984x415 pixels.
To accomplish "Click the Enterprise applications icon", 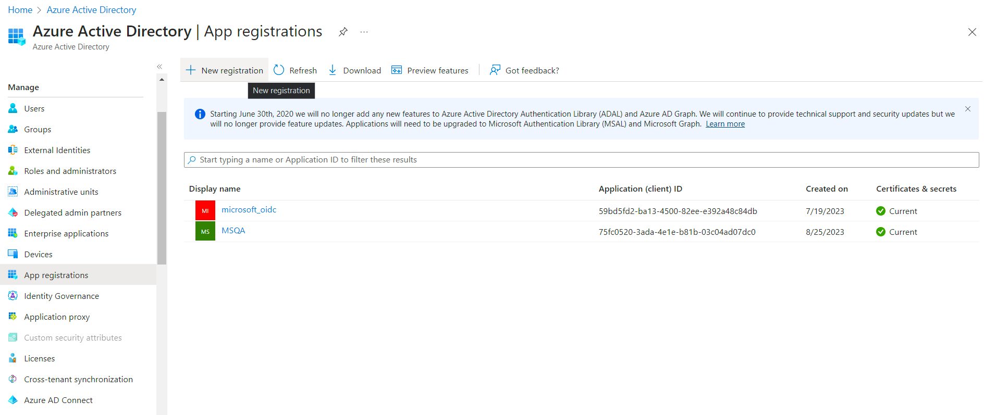I will (x=13, y=233).
